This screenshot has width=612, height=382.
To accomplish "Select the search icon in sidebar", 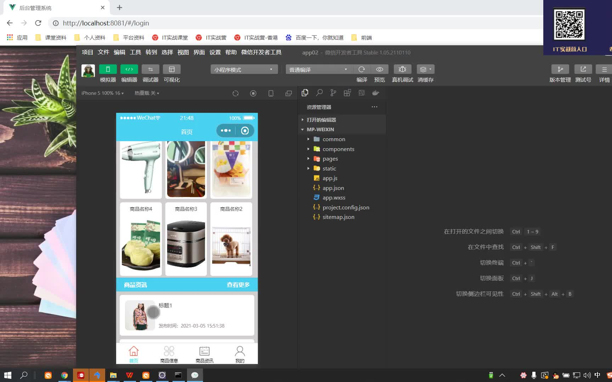I will 319,93.
